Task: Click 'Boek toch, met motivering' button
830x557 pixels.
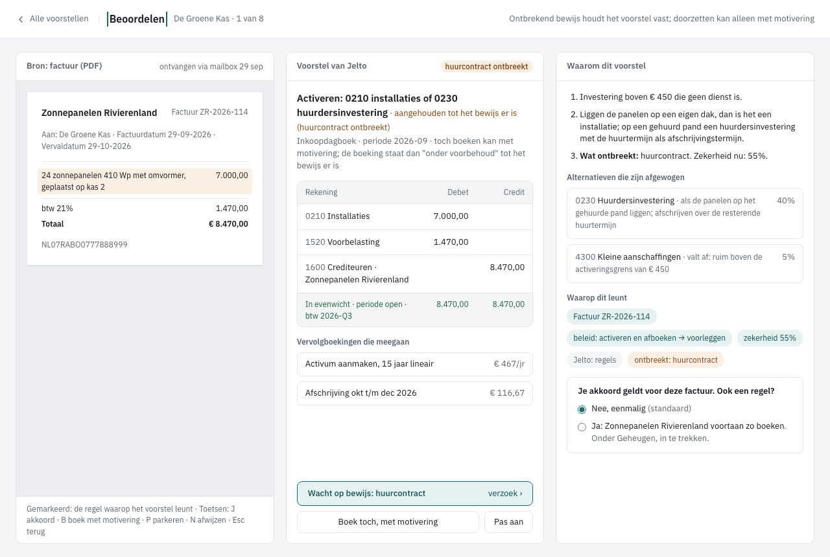Action: [x=388, y=522]
